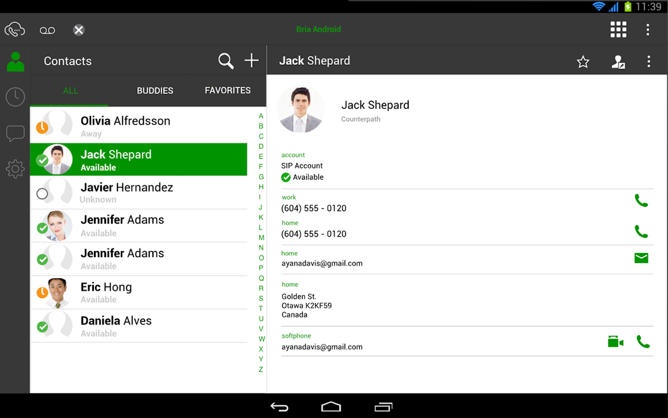The image size is (668, 418).
Task: Tap Jack Shepard's large profile photo
Action: point(301,110)
